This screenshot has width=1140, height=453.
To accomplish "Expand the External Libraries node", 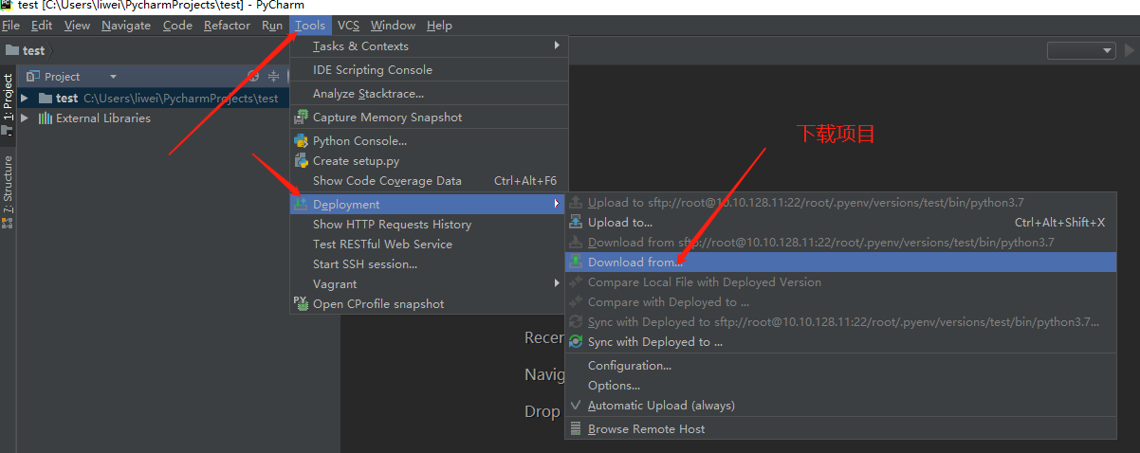I will (x=25, y=118).
